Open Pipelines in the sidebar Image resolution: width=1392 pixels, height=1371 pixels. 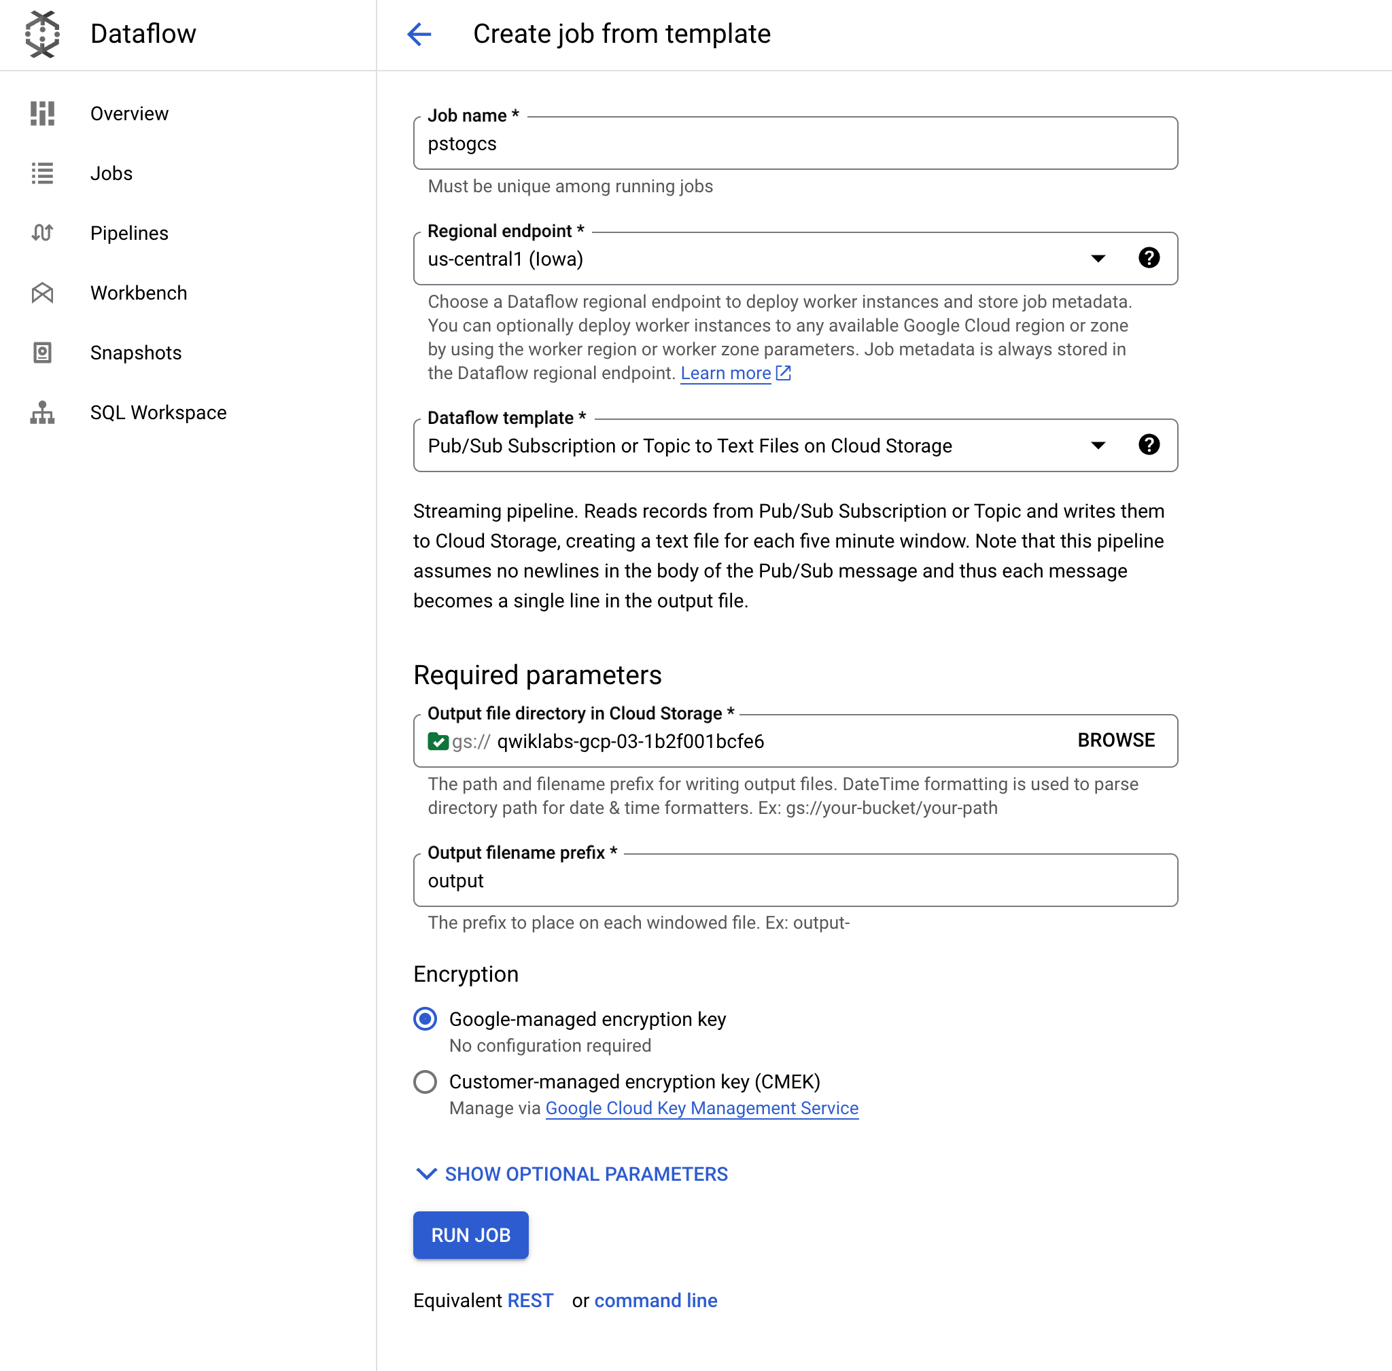click(x=129, y=233)
